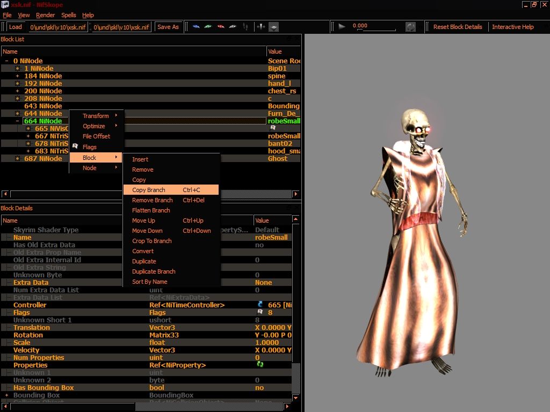The width and height of the screenshot is (550, 412).
Task: Expand the Bounding Box detail row
Action: tap(6, 395)
